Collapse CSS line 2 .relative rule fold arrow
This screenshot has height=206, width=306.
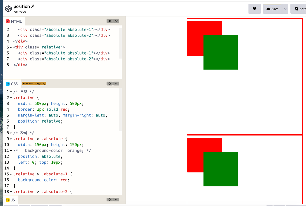(x=11, y=98)
